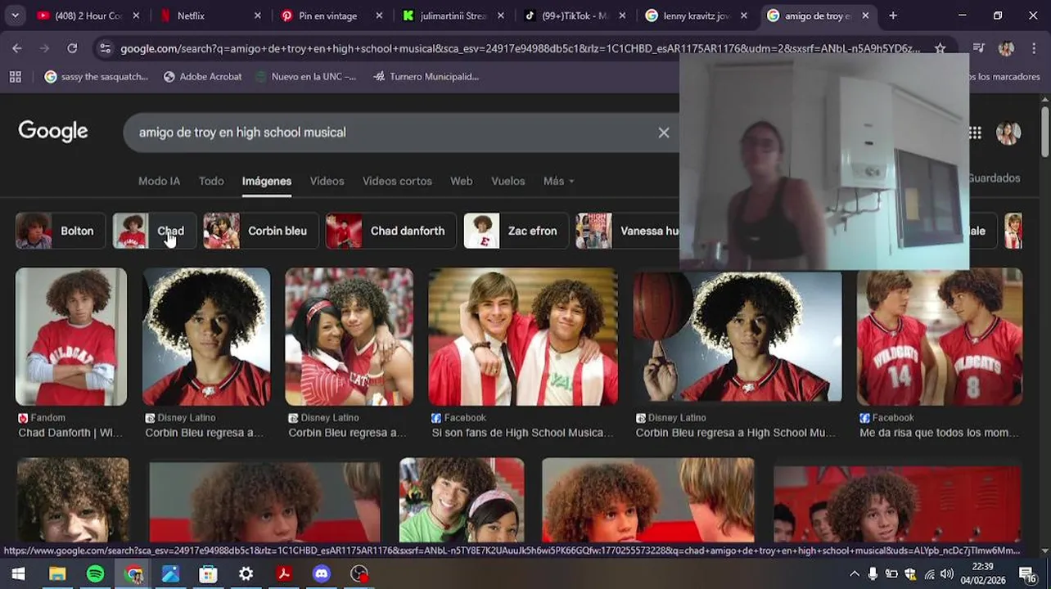Open the notification center icon
This screenshot has height=589, width=1051.
[1028, 573]
